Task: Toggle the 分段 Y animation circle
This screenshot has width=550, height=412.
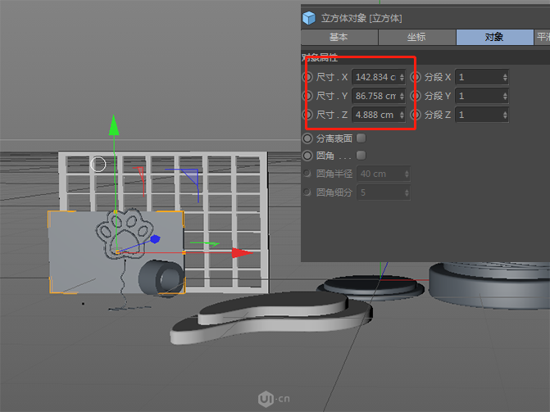Action: pos(416,96)
